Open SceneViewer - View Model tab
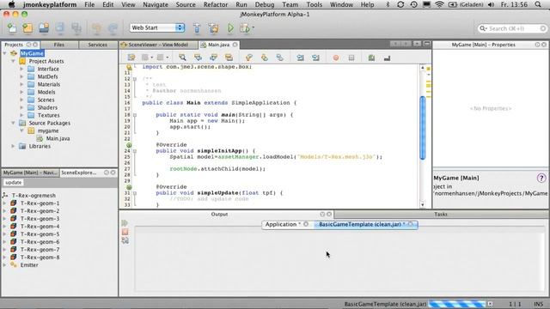The image size is (550, 309). [158, 45]
